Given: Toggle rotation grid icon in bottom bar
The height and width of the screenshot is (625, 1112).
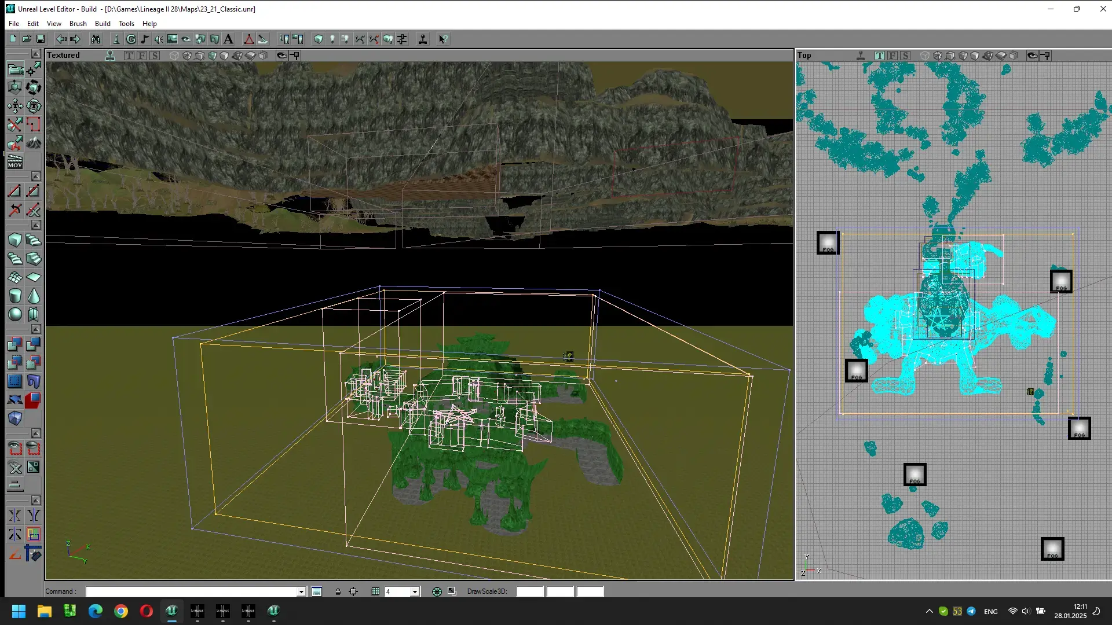Looking at the screenshot, I should (x=437, y=591).
